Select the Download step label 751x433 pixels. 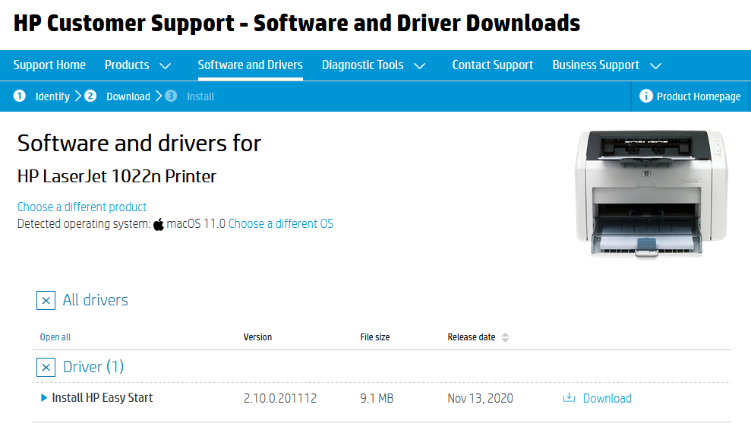pyautogui.click(x=128, y=96)
